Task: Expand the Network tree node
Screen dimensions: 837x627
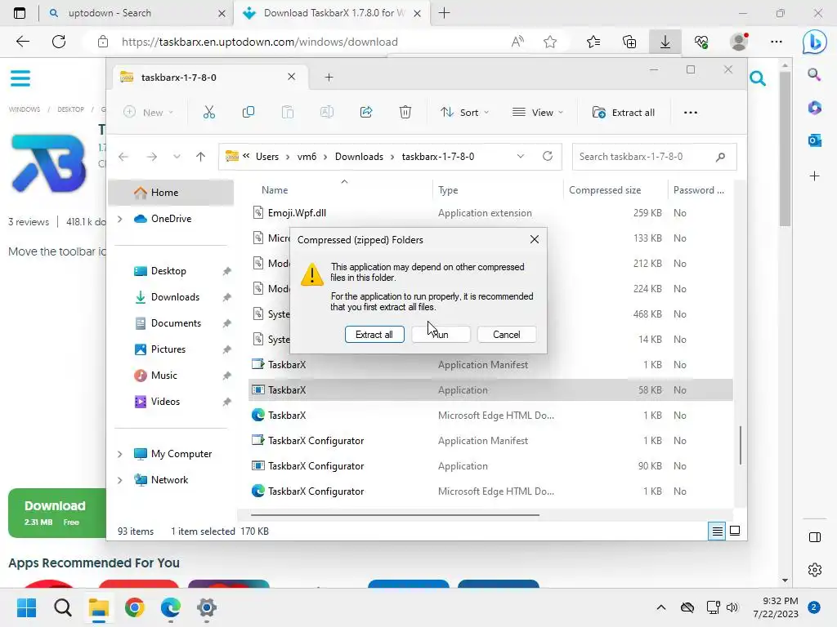Action: (120, 480)
